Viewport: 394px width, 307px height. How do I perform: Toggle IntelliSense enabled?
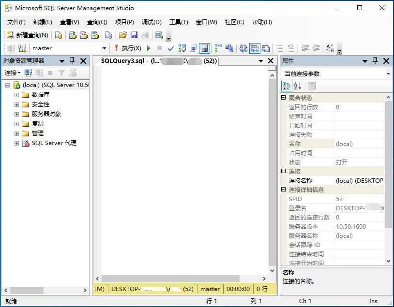coord(205,48)
